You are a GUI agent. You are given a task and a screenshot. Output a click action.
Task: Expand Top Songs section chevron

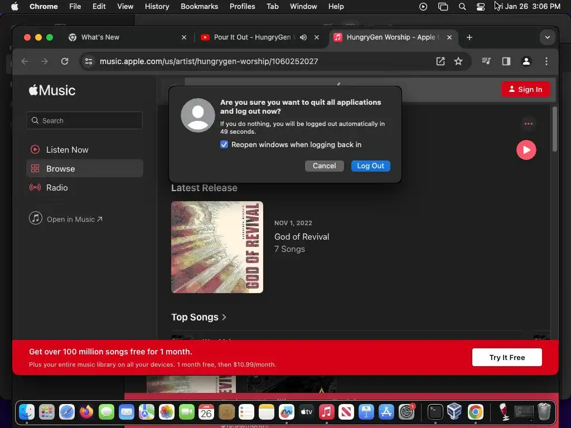pos(224,317)
